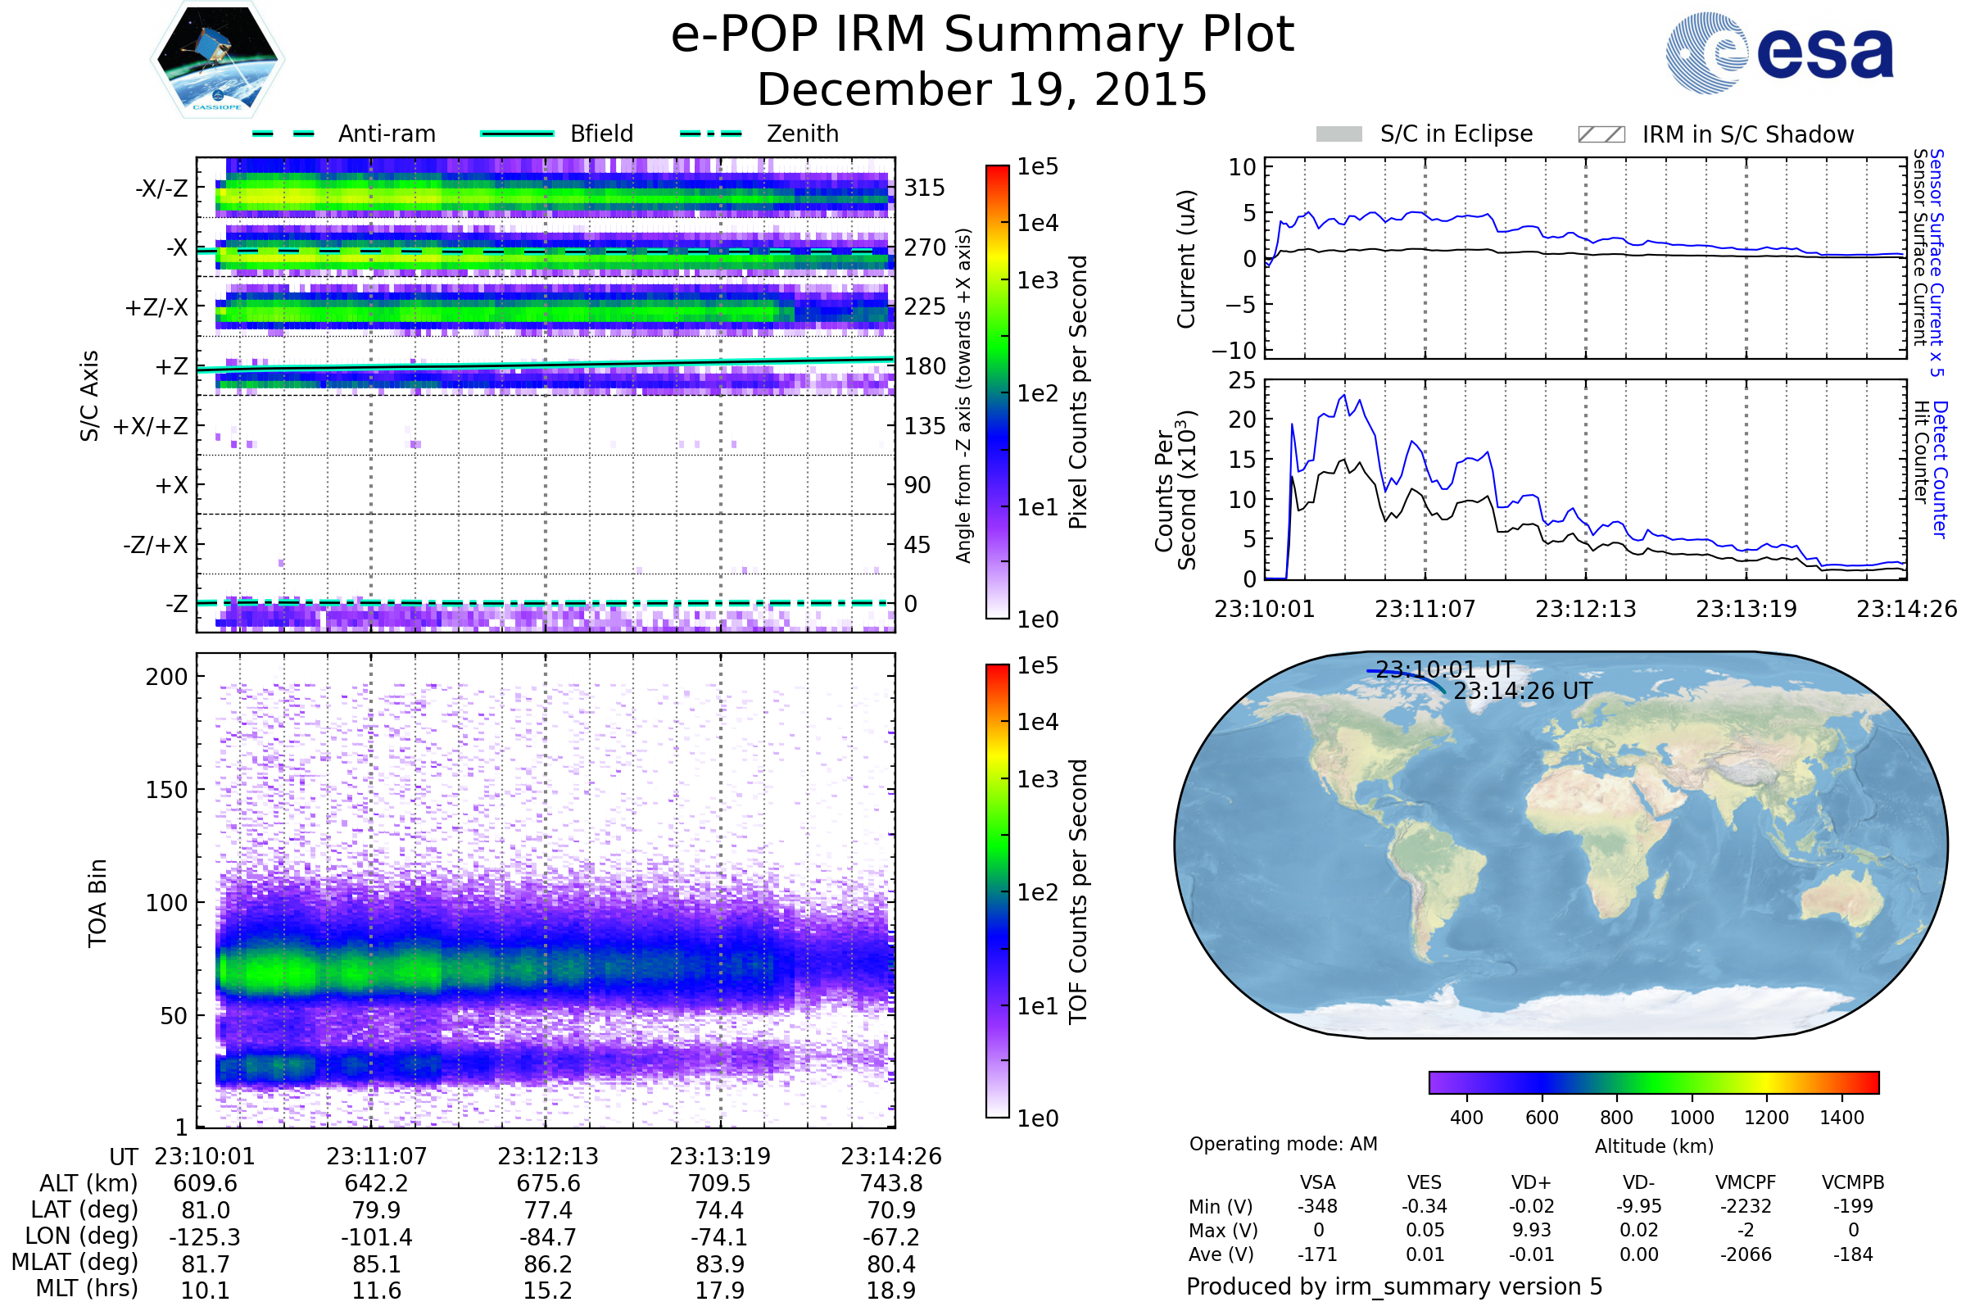Click the e-POP IRM Summary Plot title
Viewport: 1966px width, 1311px height.
(982, 35)
